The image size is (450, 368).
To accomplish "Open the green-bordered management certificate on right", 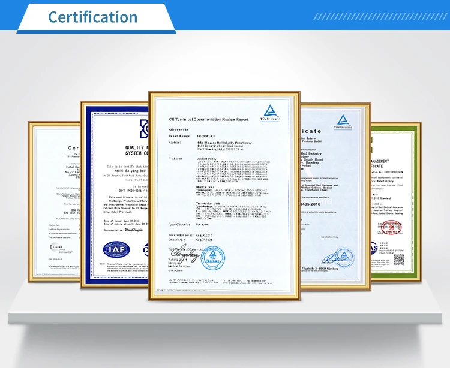I will (396, 202).
